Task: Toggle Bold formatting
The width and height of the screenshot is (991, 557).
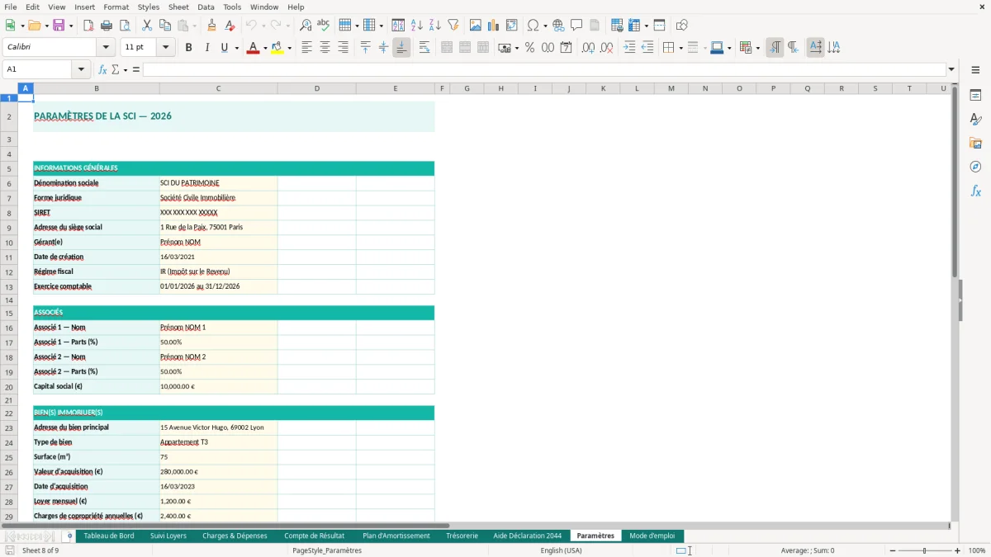Action: coord(189,48)
